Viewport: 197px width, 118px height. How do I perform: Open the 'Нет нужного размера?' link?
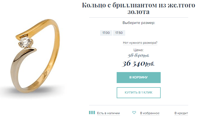[x=140, y=43]
